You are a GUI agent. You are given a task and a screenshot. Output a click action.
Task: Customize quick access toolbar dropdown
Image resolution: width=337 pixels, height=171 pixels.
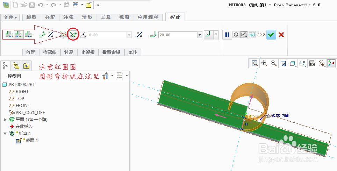(x=98, y=5)
